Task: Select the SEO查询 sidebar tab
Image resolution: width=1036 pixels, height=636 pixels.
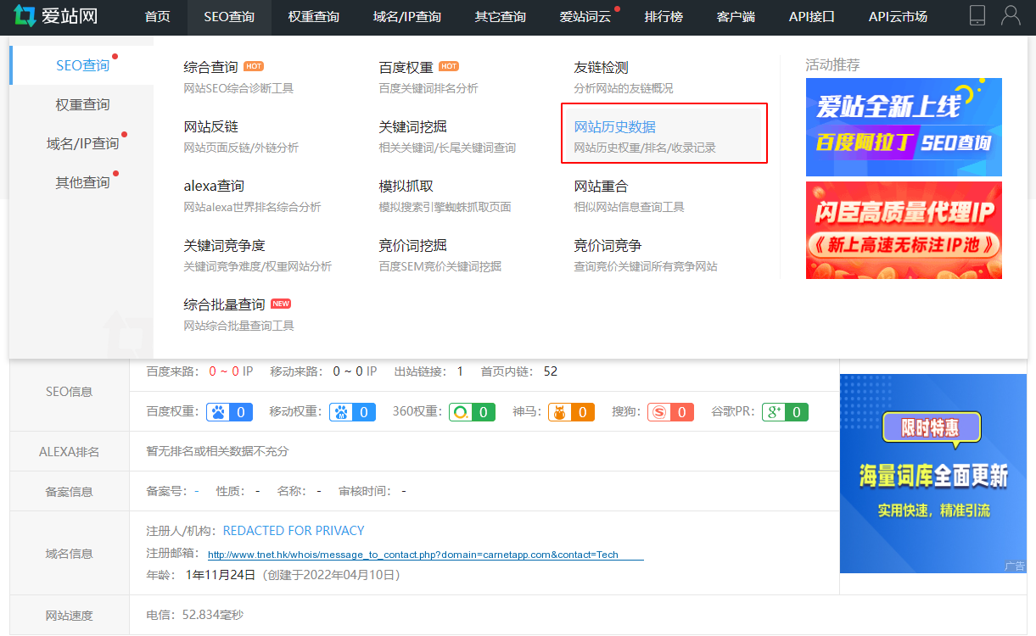Action: (x=82, y=65)
